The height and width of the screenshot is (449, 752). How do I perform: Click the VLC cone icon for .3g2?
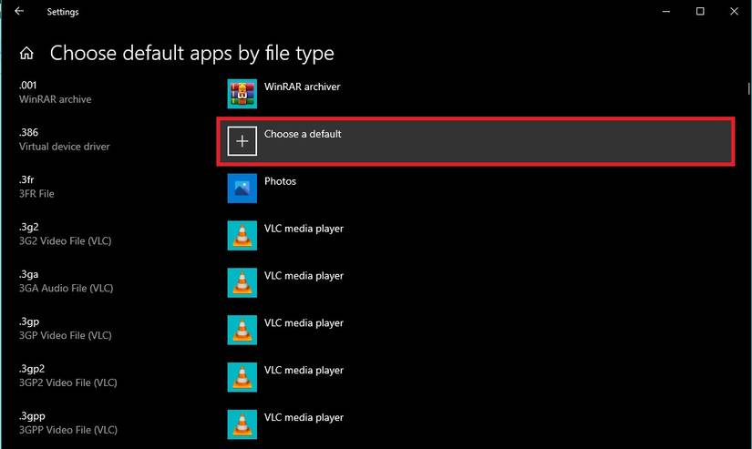pos(242,235)
